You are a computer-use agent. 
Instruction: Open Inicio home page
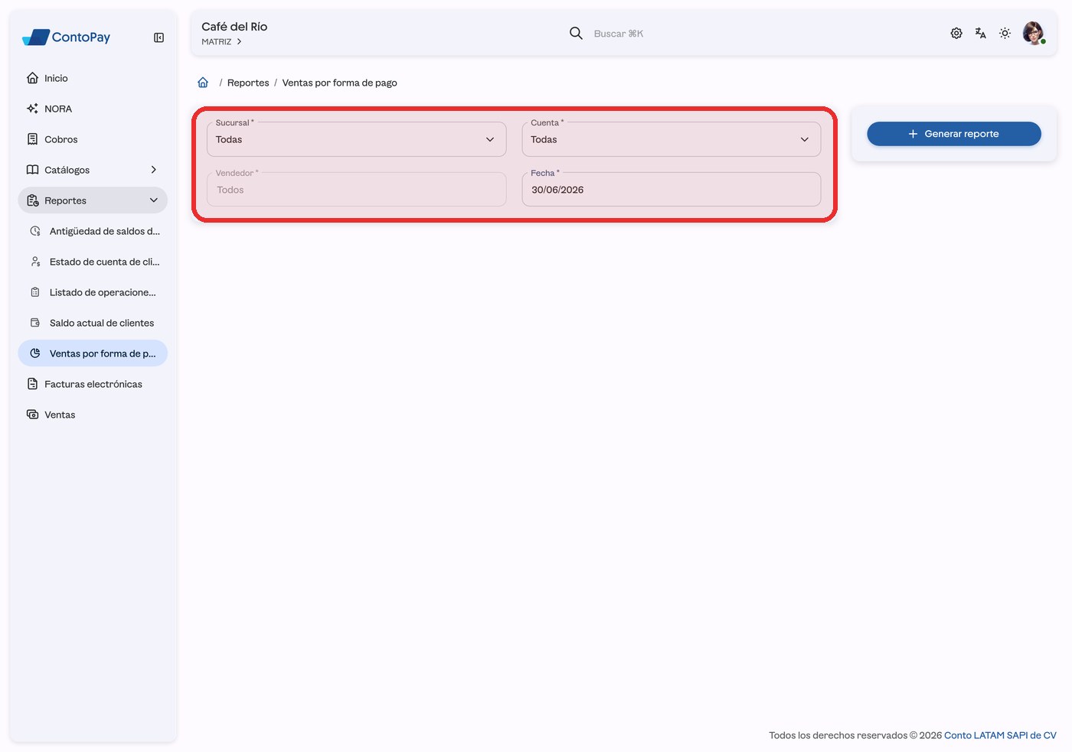pyautogui.click(x=93, y=78)
